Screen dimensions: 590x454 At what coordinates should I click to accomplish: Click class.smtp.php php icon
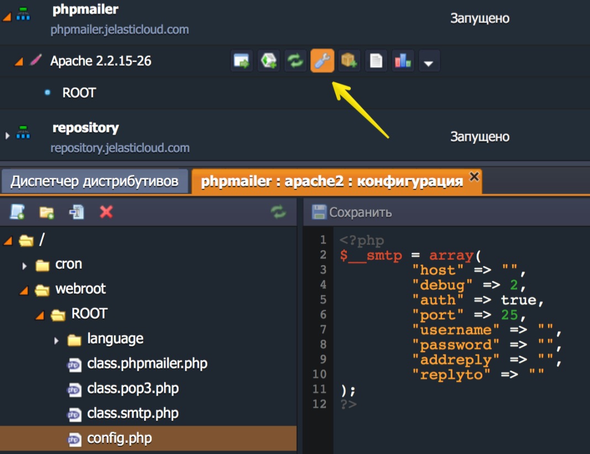pyautogui.click(x=74, y=414)
